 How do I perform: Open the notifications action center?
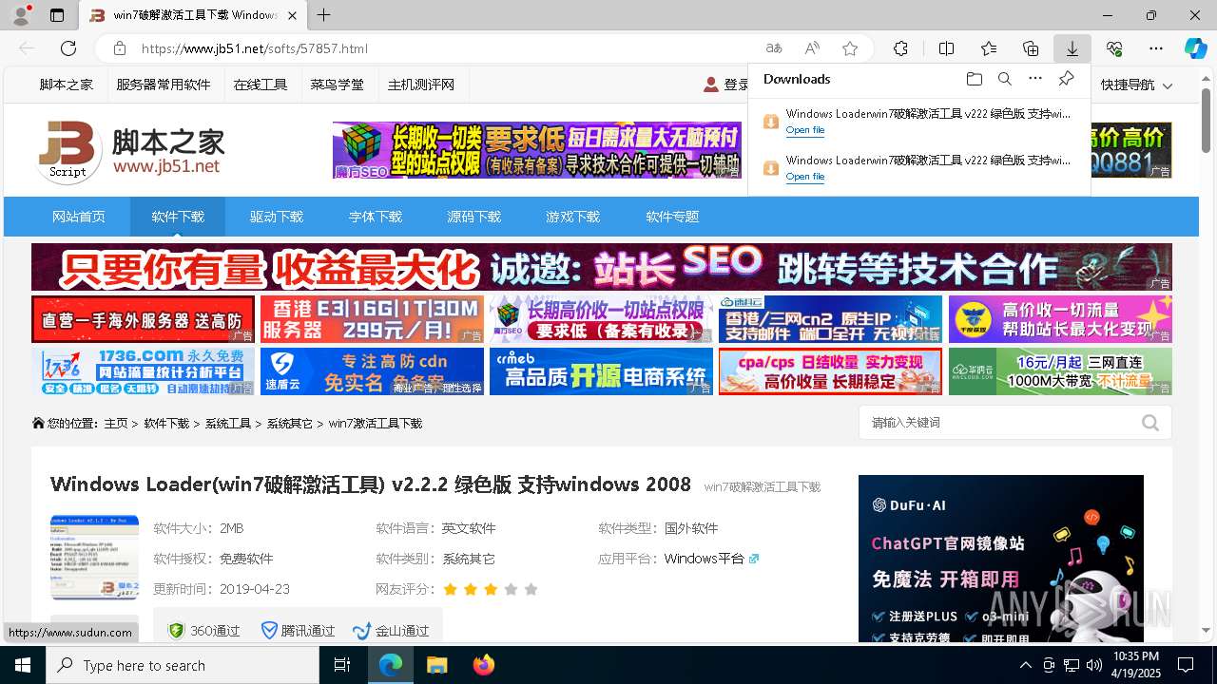point(1186,665)
